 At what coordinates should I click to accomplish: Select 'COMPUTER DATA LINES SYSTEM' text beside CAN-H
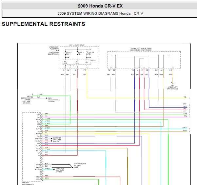(x=57, y=140)
